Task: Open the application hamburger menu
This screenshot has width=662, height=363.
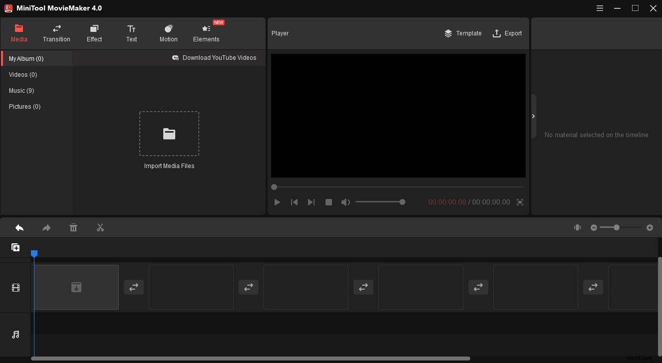Action: (x=600, y=8)
